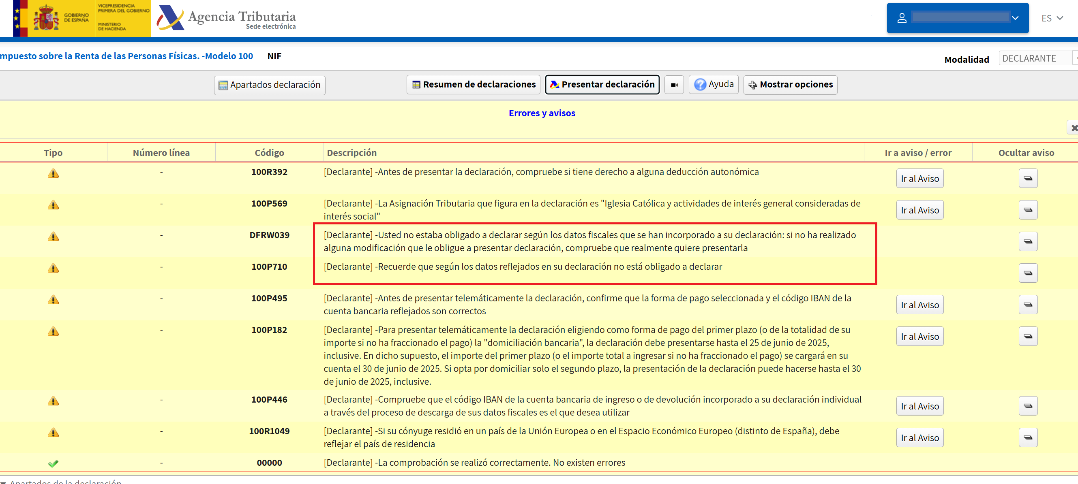Open the ES language selector

[x=1052, y=18]
